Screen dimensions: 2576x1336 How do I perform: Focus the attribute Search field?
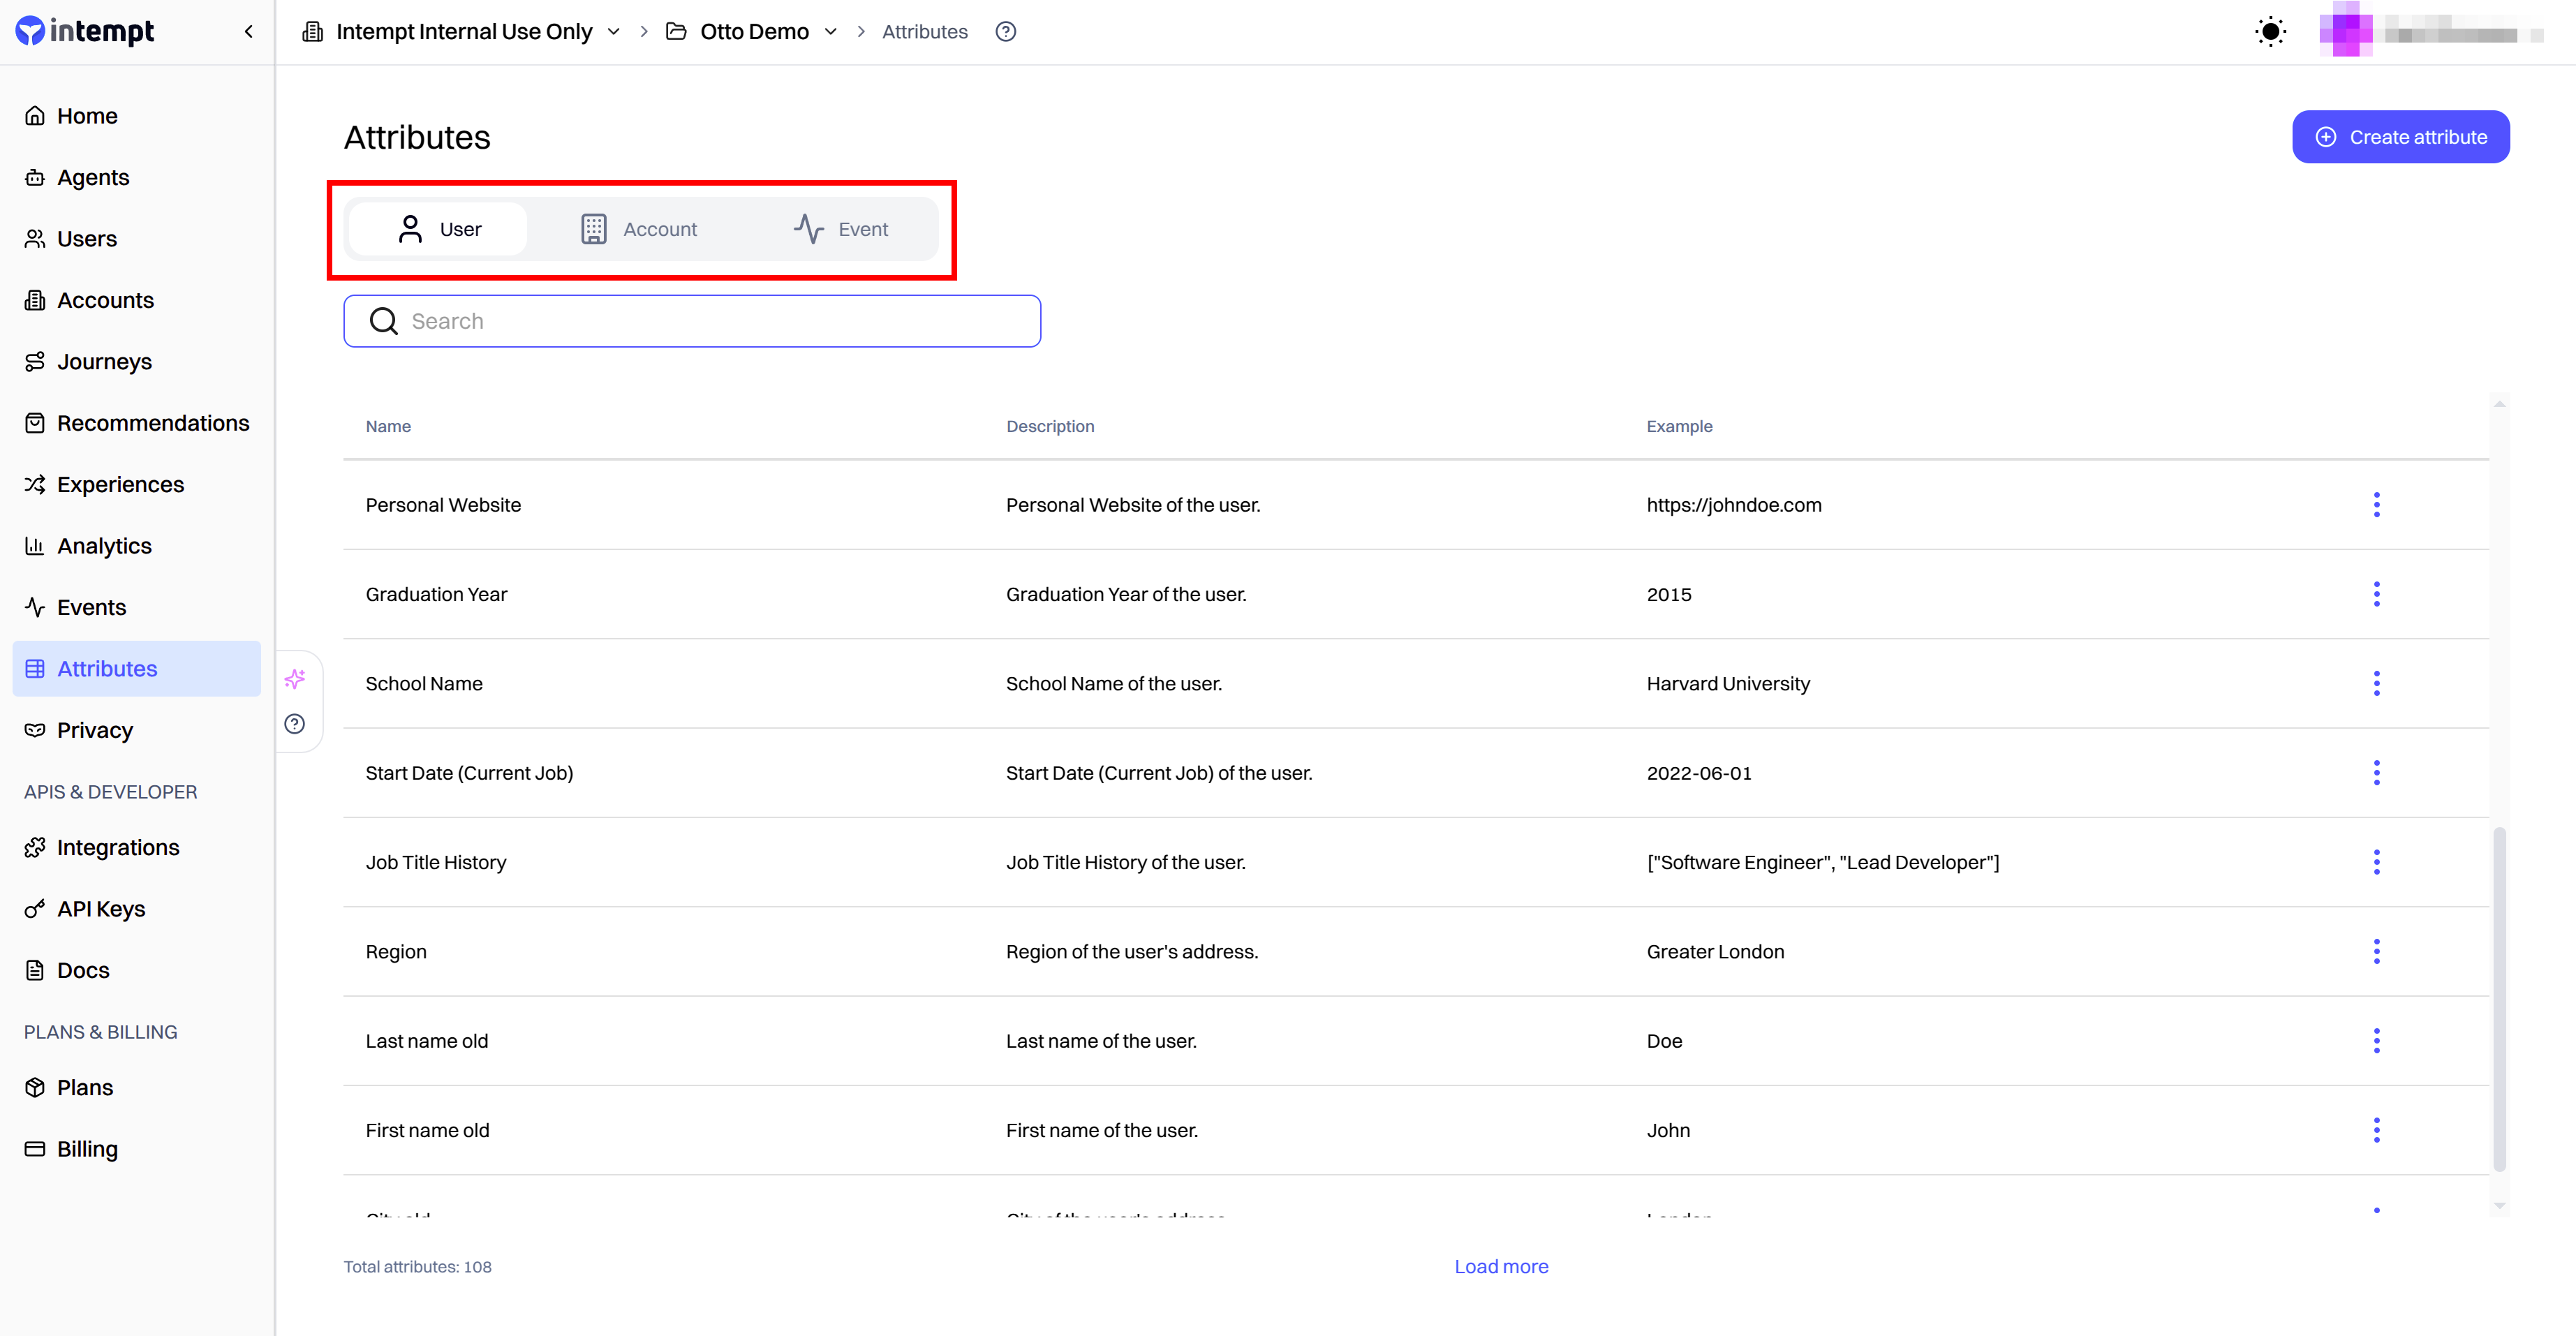(692, 321)
